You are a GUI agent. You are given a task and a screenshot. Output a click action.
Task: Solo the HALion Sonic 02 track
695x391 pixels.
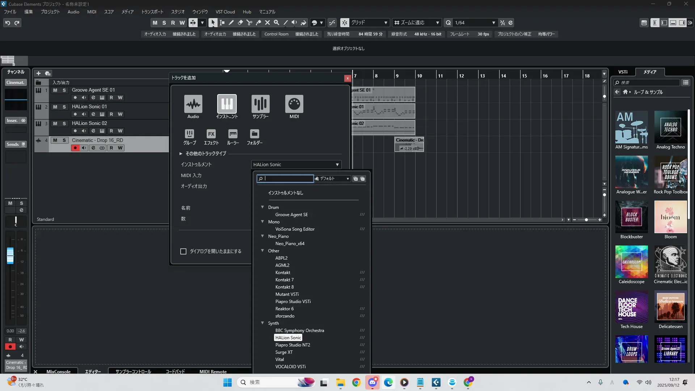point(64,123)
